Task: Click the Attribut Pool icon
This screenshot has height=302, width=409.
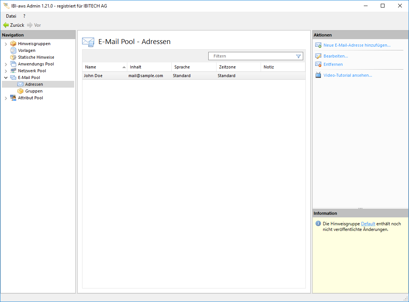Action: point(13,98)
